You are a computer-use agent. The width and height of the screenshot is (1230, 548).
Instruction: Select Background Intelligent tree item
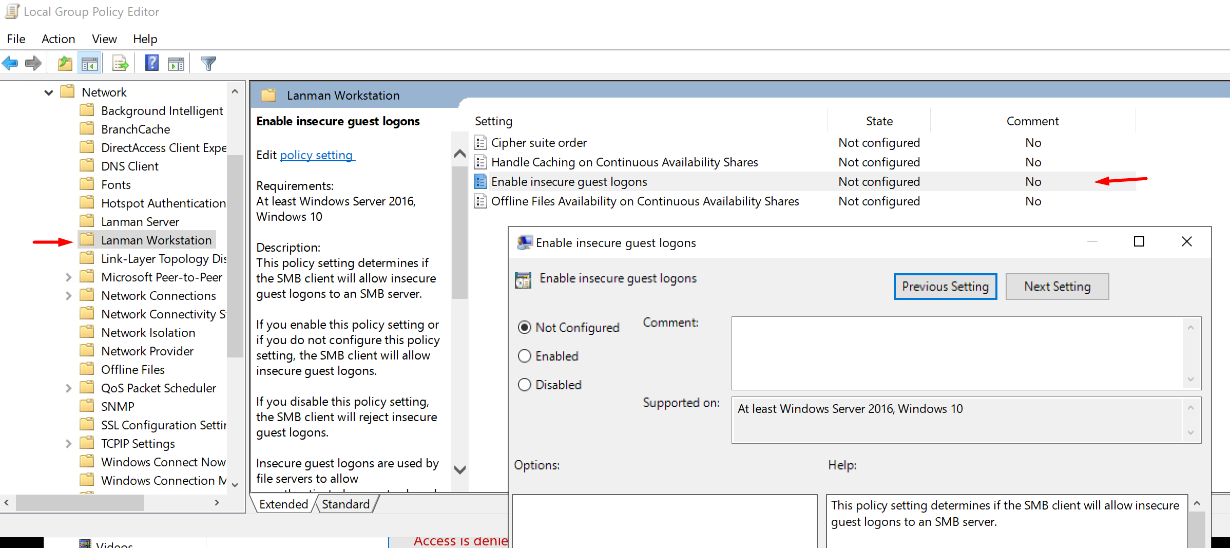point(162,111)
